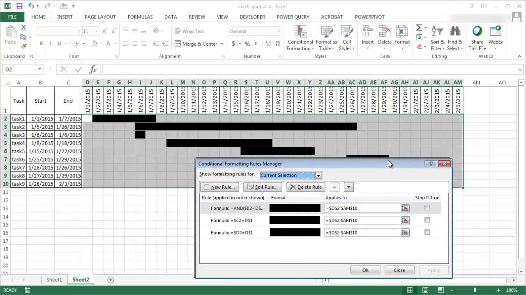Click the Accounting dollar format icon
The image size is (526, 295).
pos(233,44)
